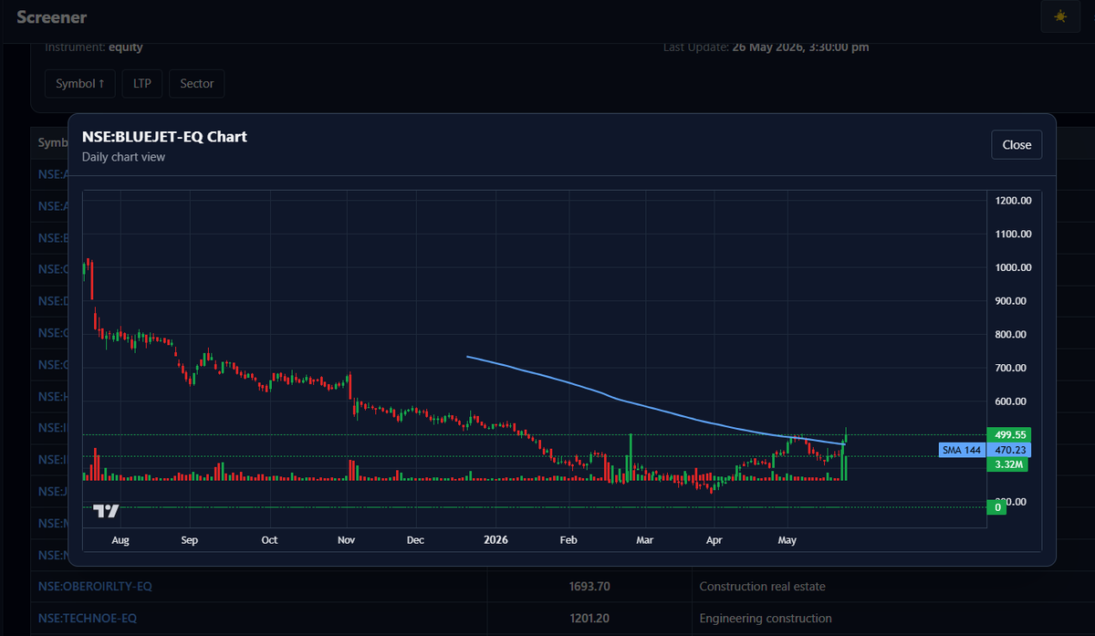Sort the list by LTP

click(142, 83)
